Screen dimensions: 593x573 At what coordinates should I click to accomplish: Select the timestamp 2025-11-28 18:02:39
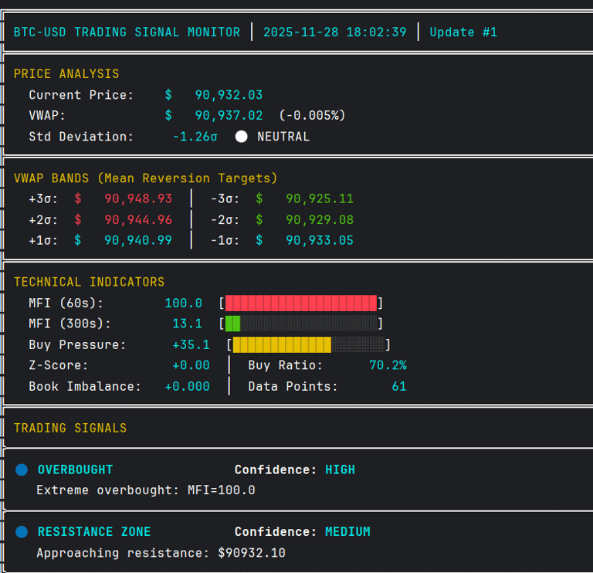(x=334, y=32)
